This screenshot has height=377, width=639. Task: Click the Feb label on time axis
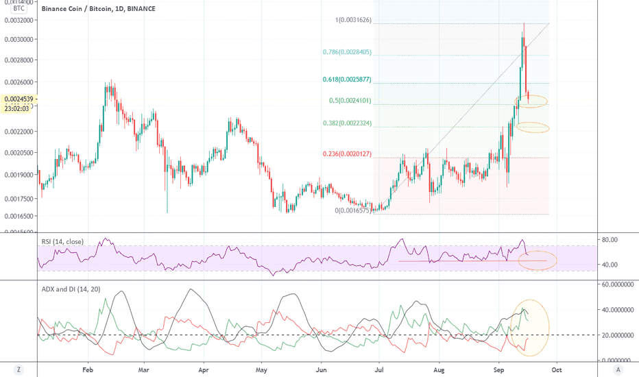[x=88, y=369]
